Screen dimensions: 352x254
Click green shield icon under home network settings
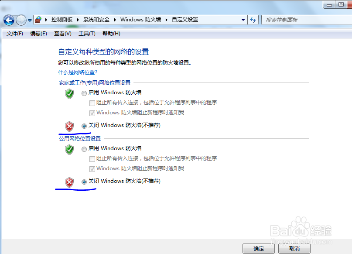tap(69, 94)
